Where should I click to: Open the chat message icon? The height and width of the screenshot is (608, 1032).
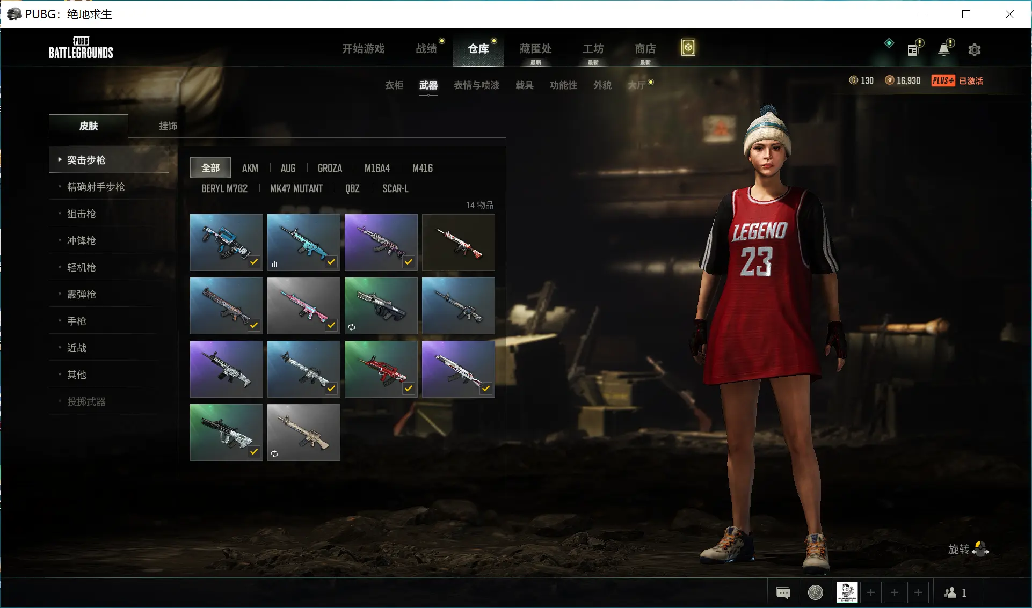point(783,592)
